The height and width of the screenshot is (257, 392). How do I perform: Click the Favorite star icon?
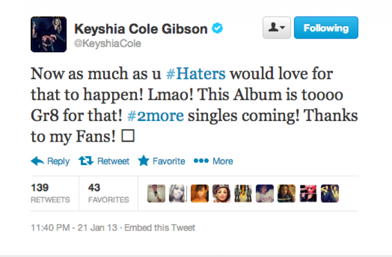pyautogui.click(x=143, y=161)
